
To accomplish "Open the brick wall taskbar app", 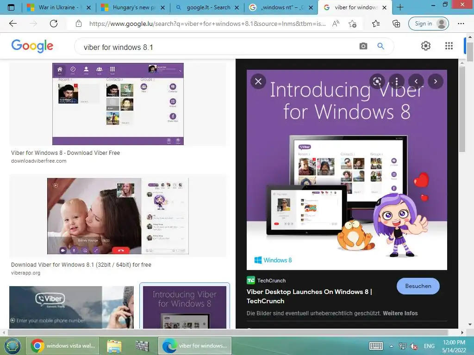I will coord(142,346).
